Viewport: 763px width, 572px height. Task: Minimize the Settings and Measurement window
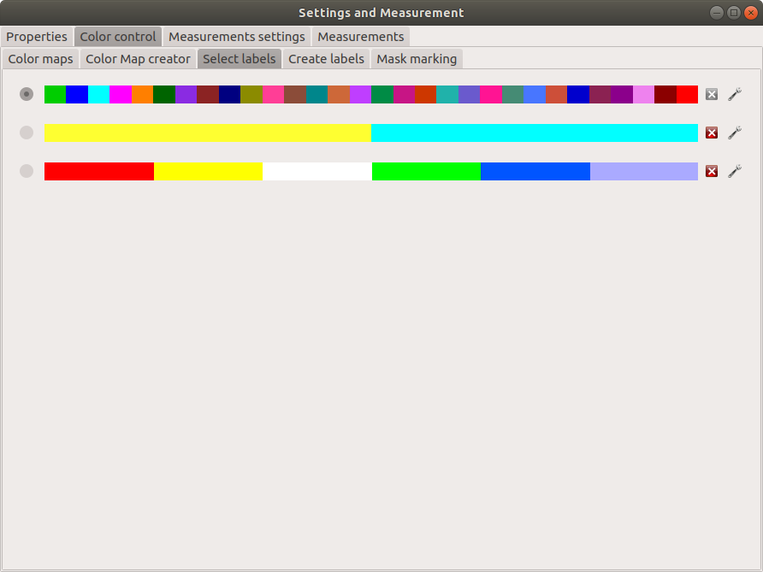pyautogui.click(x=716, y=13)
